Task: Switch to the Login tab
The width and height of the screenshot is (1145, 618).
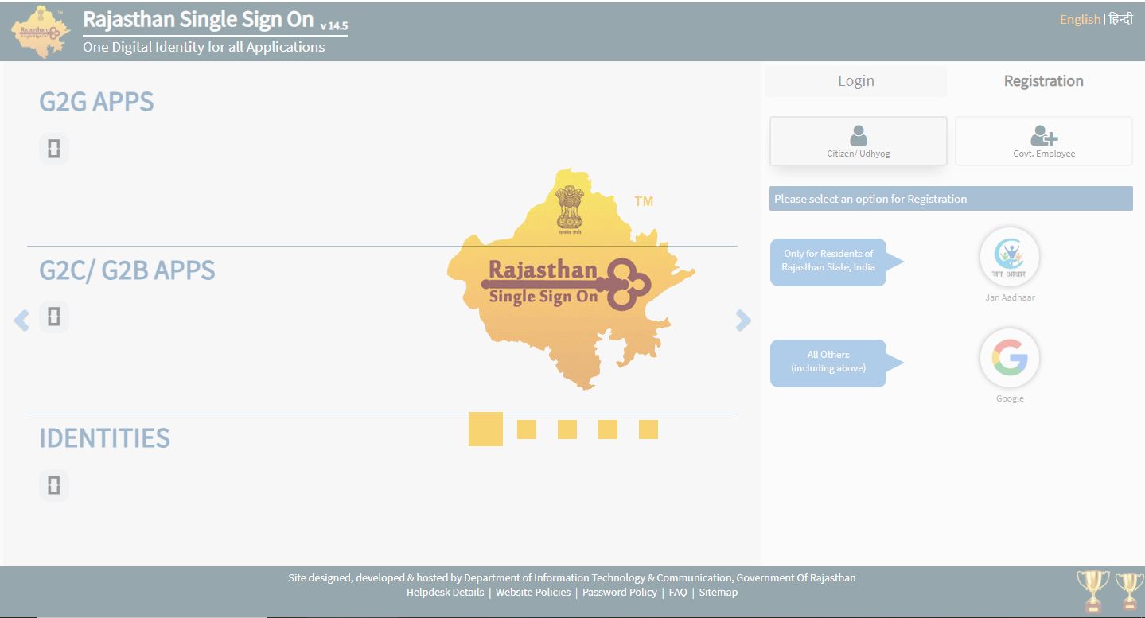Action: [x=855, y=81]
